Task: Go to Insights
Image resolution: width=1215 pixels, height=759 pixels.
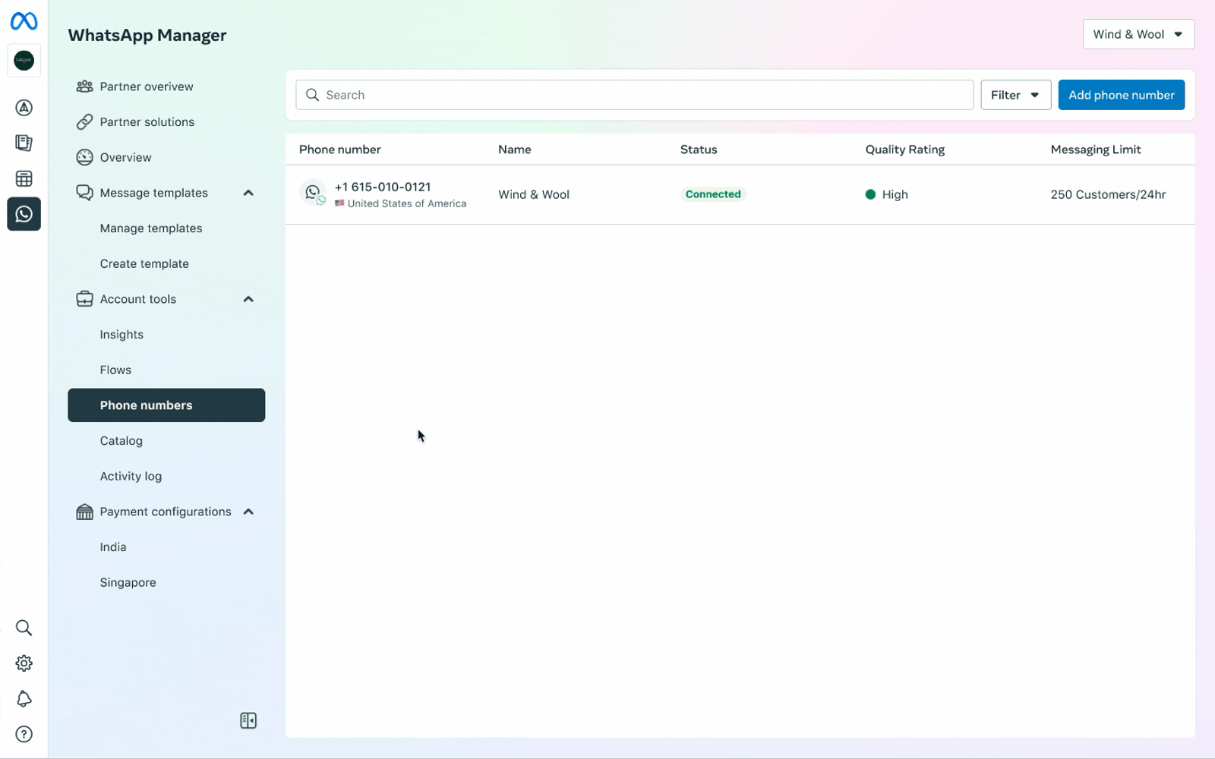Action: coord(121,335)
